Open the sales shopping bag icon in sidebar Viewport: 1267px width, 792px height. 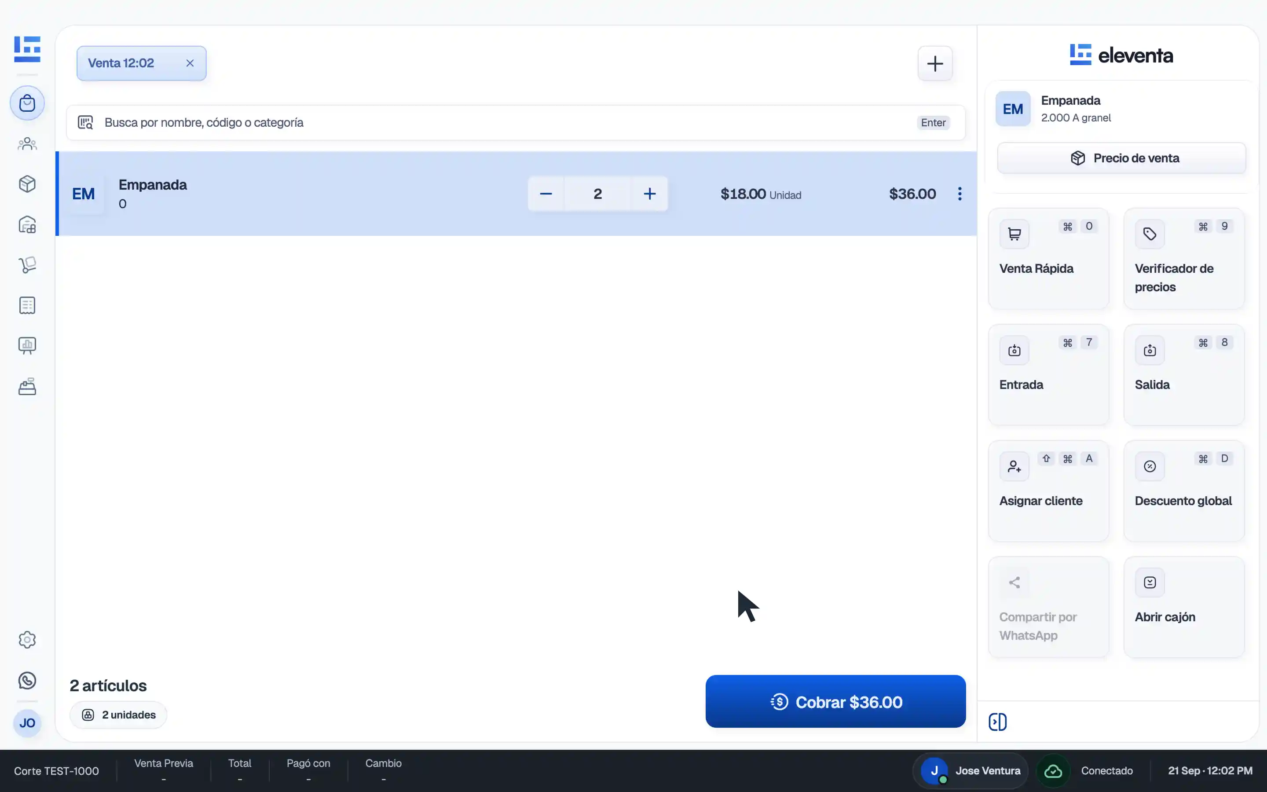pos(27,103)
